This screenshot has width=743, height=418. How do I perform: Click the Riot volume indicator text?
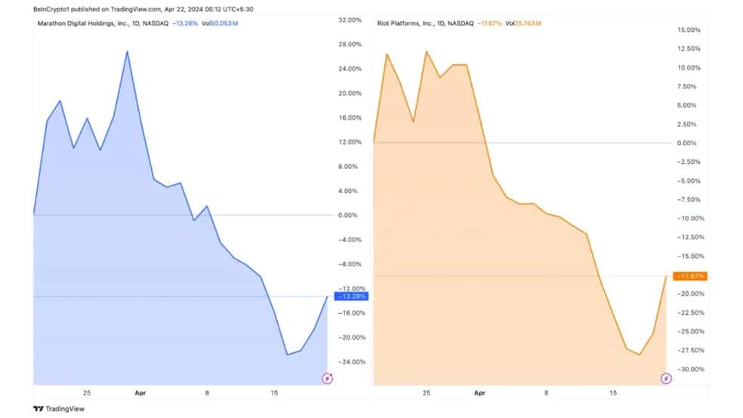click(523, 23)
